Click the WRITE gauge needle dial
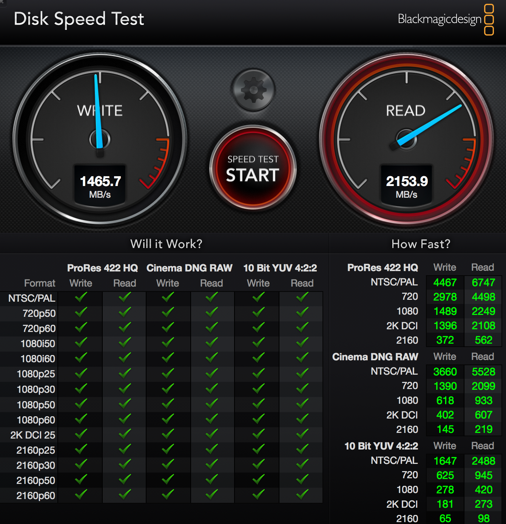The height and width of the screenshot is (524, 506). (x=100, y=139)
